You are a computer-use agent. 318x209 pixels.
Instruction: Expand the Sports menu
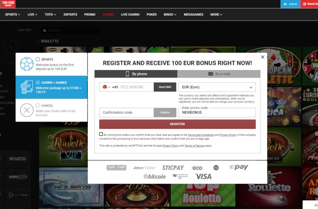13,14
